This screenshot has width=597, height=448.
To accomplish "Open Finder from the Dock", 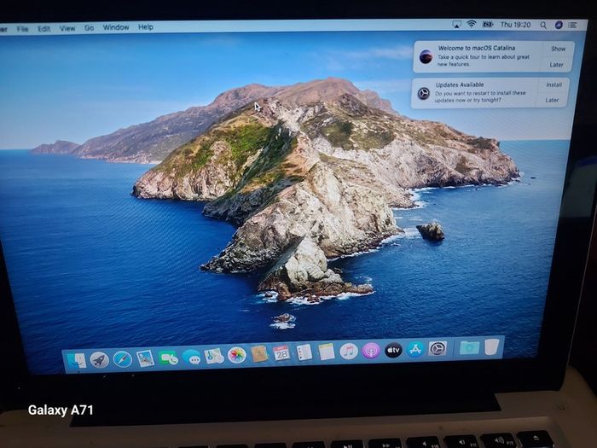I will coord(76,360).
